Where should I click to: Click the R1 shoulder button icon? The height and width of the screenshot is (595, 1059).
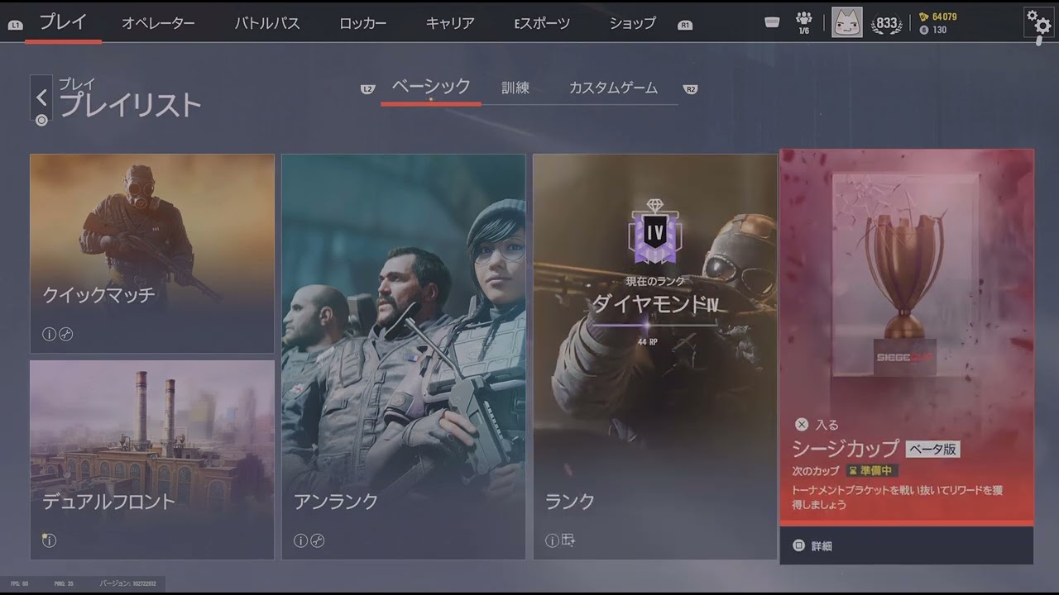685,25
